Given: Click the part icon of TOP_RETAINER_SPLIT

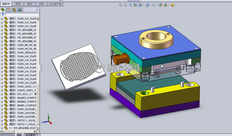Looking at the screenshot, I should [x=6, y=128].
